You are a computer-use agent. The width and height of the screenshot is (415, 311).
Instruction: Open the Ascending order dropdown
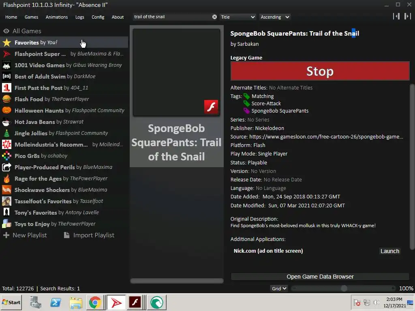click(x=275, y=17)
